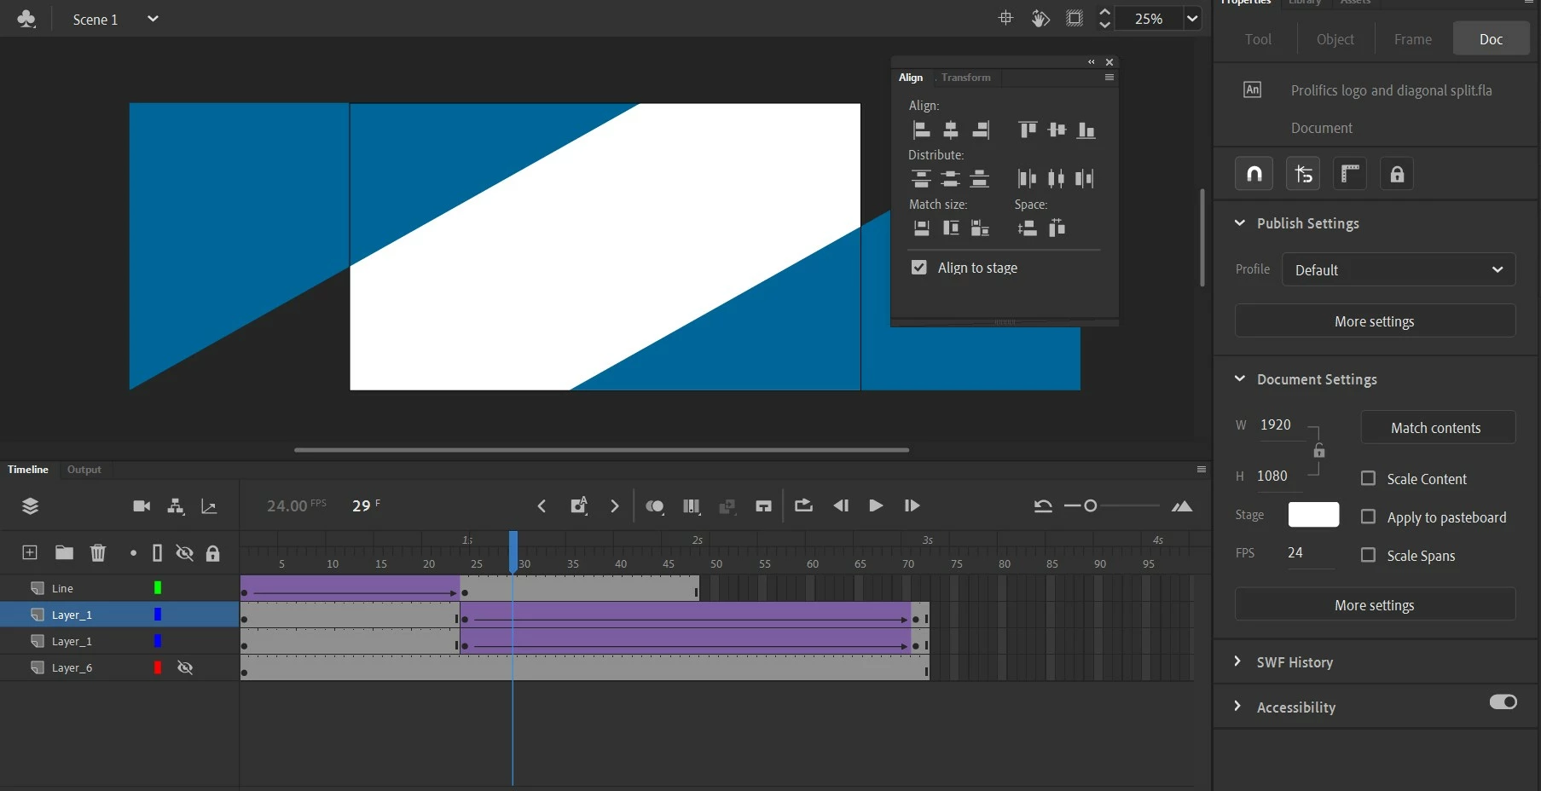Open the Tool properties tab
Viewport: 1541px width, 791px height.
pyautogui.click(x=1258, y=39)
